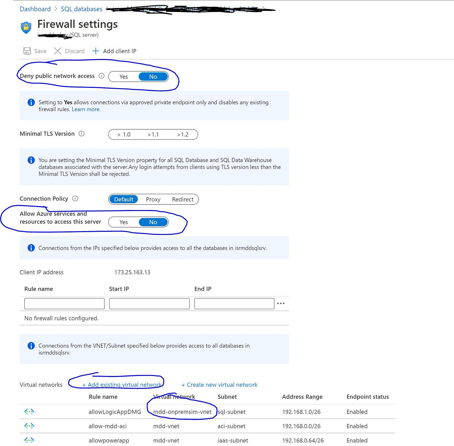Click the virtual networks Rule name column header
Viewport: 454px width, 446px height.
(x=103, y=396)
